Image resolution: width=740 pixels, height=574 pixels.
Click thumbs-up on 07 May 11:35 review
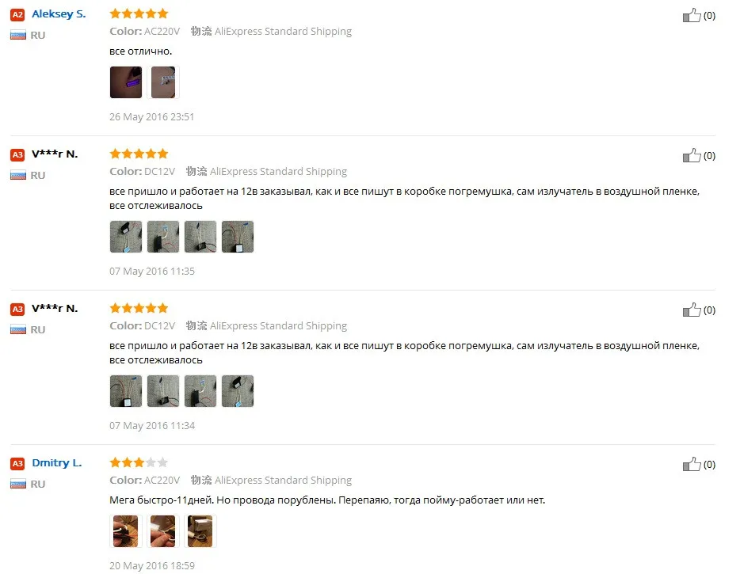pos(692,156)
